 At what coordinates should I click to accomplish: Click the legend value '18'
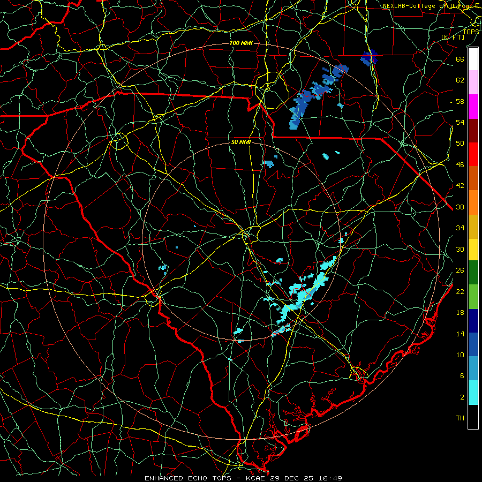(460, 313)
